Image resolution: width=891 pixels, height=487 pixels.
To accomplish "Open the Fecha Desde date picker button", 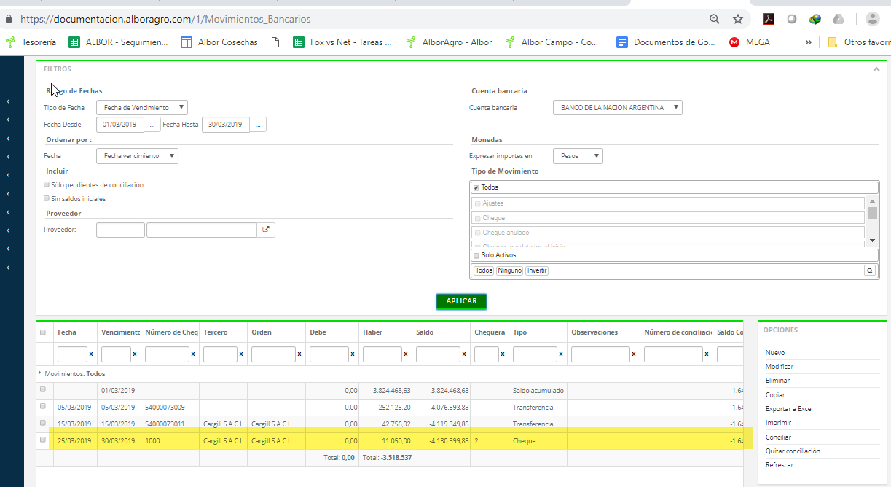I will pyautogui.click(x=152, y=125).
